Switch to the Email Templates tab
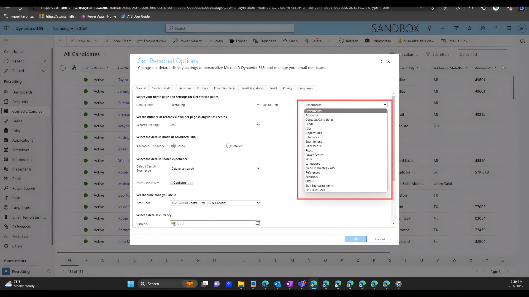The image size is (529, 297). (225, 88)
